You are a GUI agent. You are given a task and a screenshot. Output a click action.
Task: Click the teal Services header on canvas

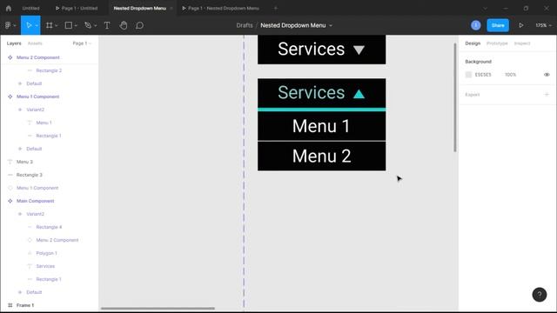point(321,93)
